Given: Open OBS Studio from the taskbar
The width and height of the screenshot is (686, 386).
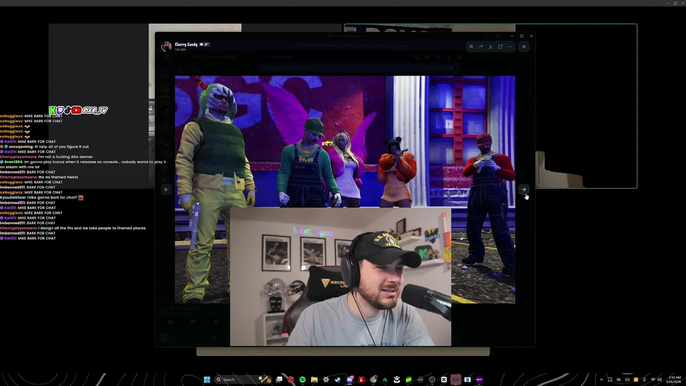Looking at the screenshot, I should tap(432, 380).
